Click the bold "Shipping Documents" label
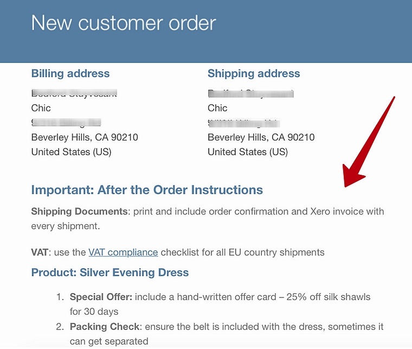Screen dimensions: 412x349 coord(80,211)
